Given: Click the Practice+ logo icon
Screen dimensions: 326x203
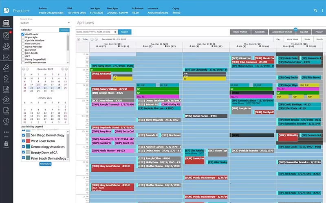Looking at the screenshot, I should 7,11.
